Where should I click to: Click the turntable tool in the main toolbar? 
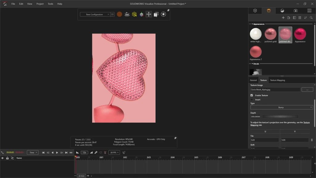[127, 14]
